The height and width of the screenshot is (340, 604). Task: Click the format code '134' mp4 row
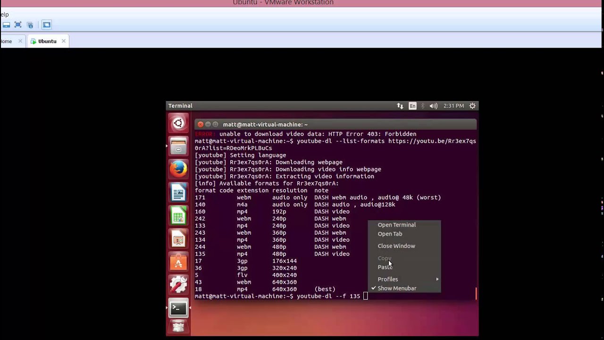click(x=272, y=240)
